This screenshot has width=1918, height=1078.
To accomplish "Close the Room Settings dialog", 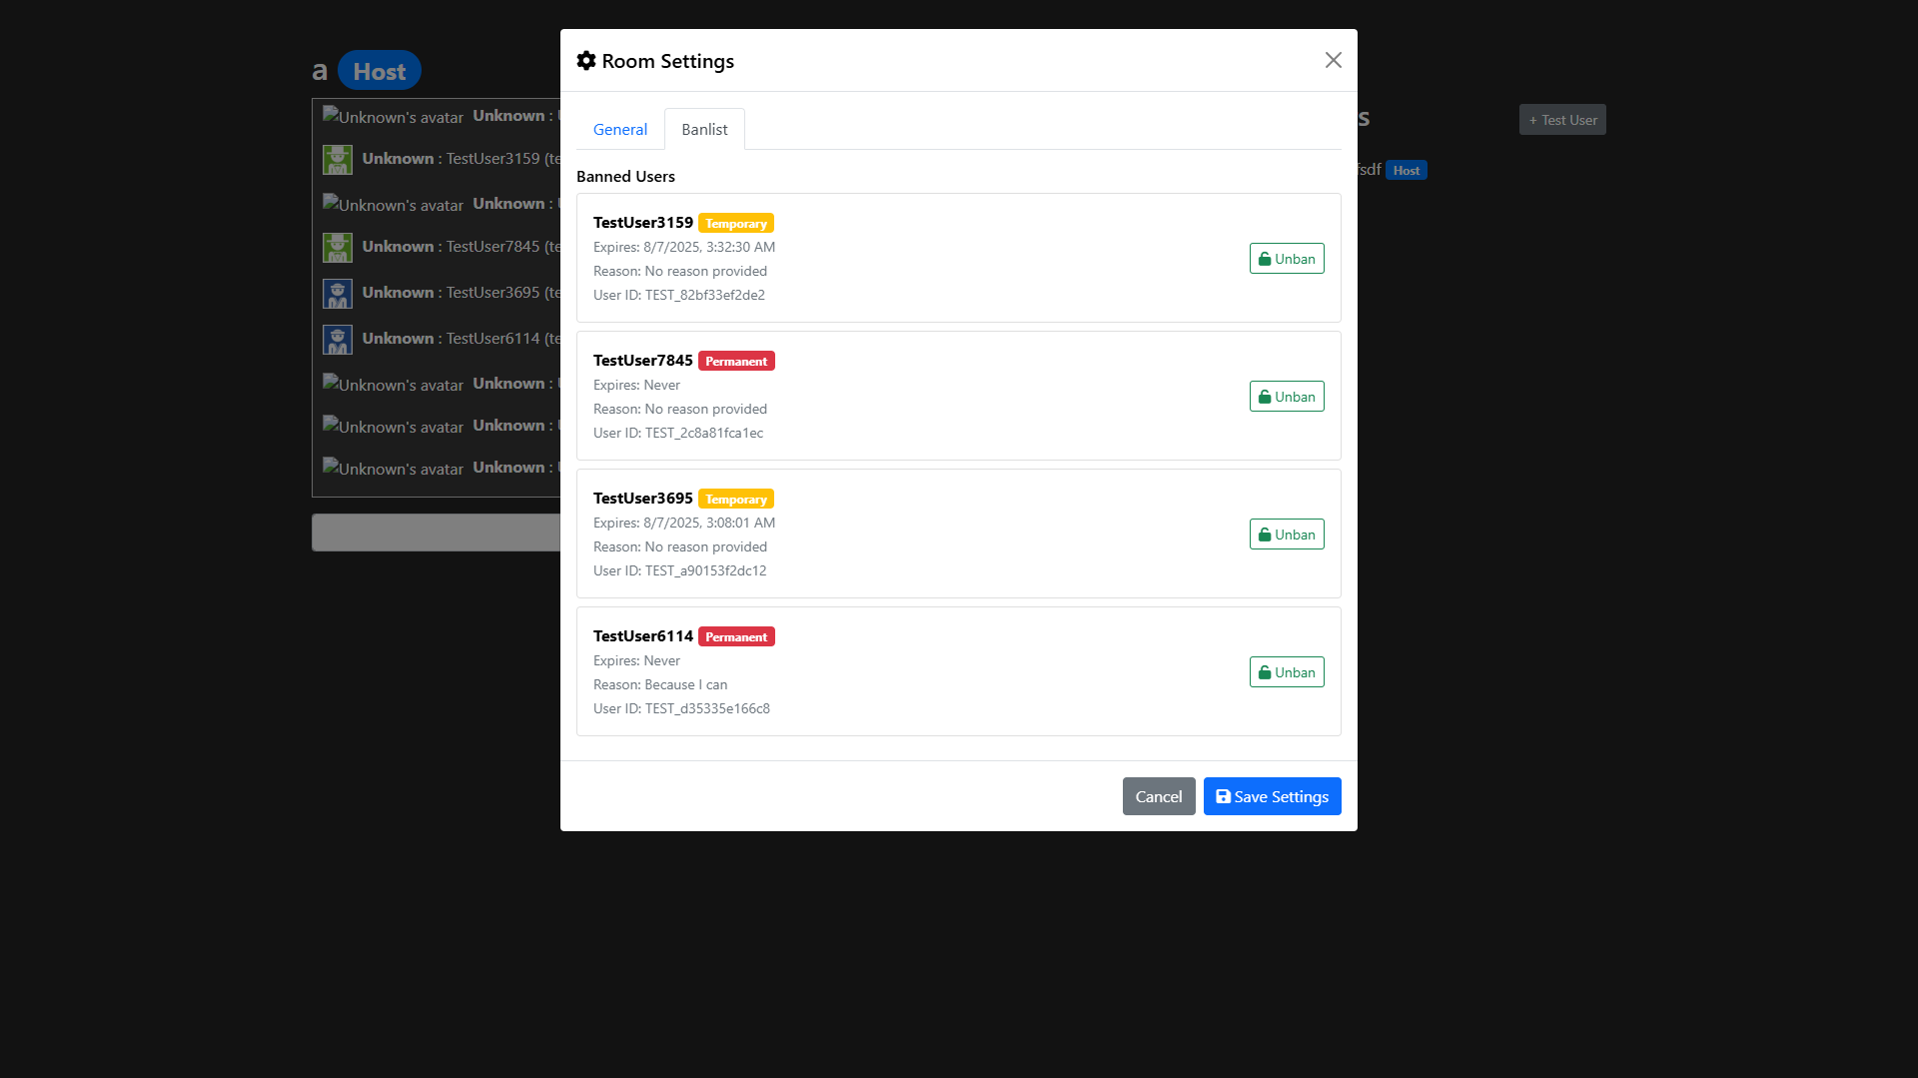I will [1333, 61].
